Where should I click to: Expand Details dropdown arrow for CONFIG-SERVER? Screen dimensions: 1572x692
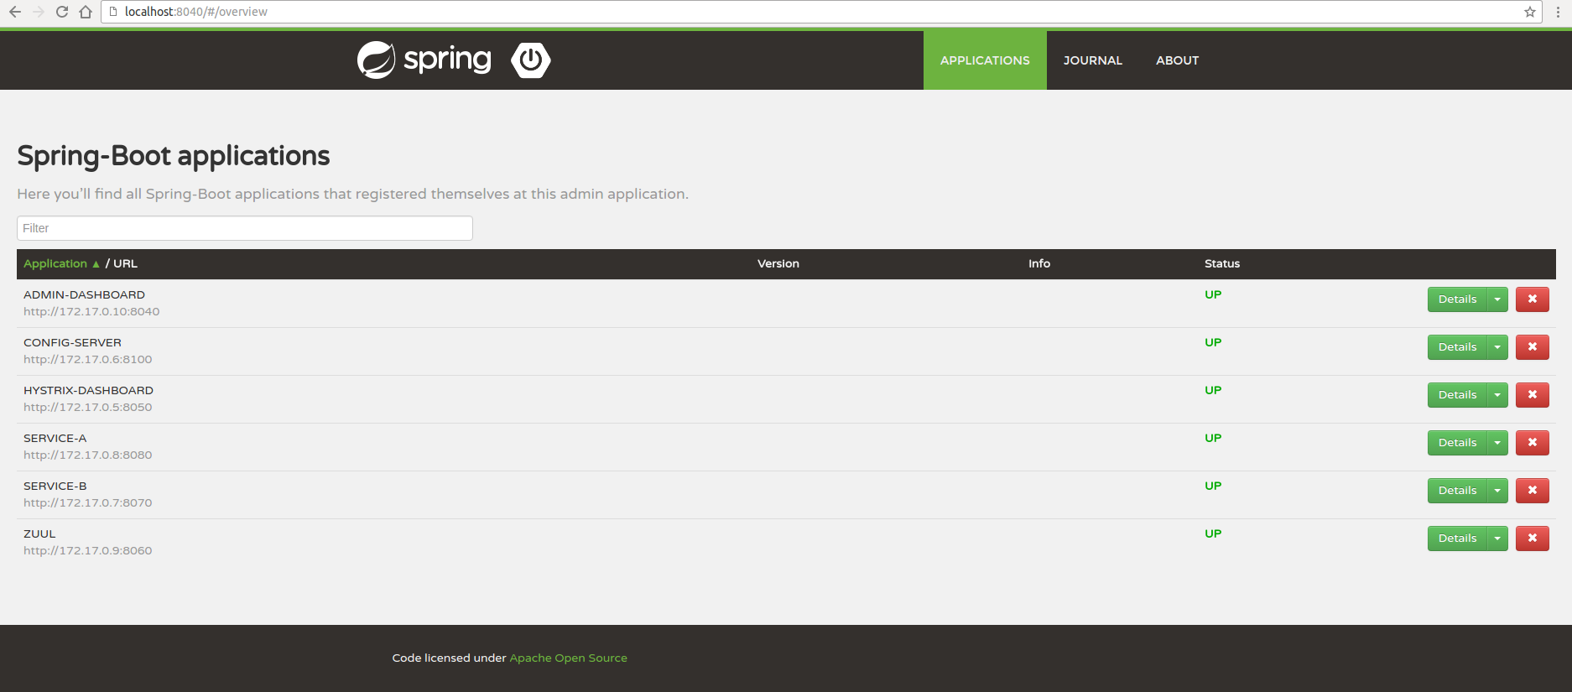tap(1497, 347)
